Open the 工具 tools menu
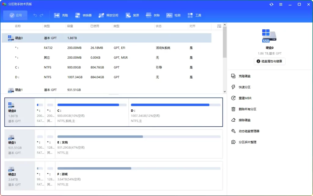The height and width of the screenshot is (196, 313). click(x=194, y=15)
